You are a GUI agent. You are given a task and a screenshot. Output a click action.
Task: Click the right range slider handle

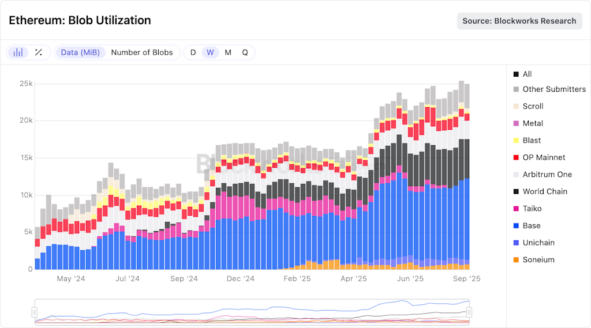tap(469, 312)
